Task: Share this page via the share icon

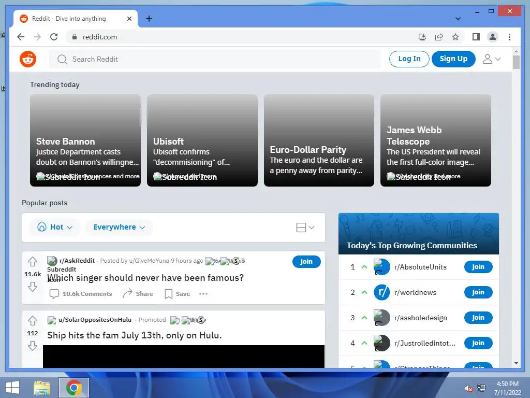Action: pos(439,37)
